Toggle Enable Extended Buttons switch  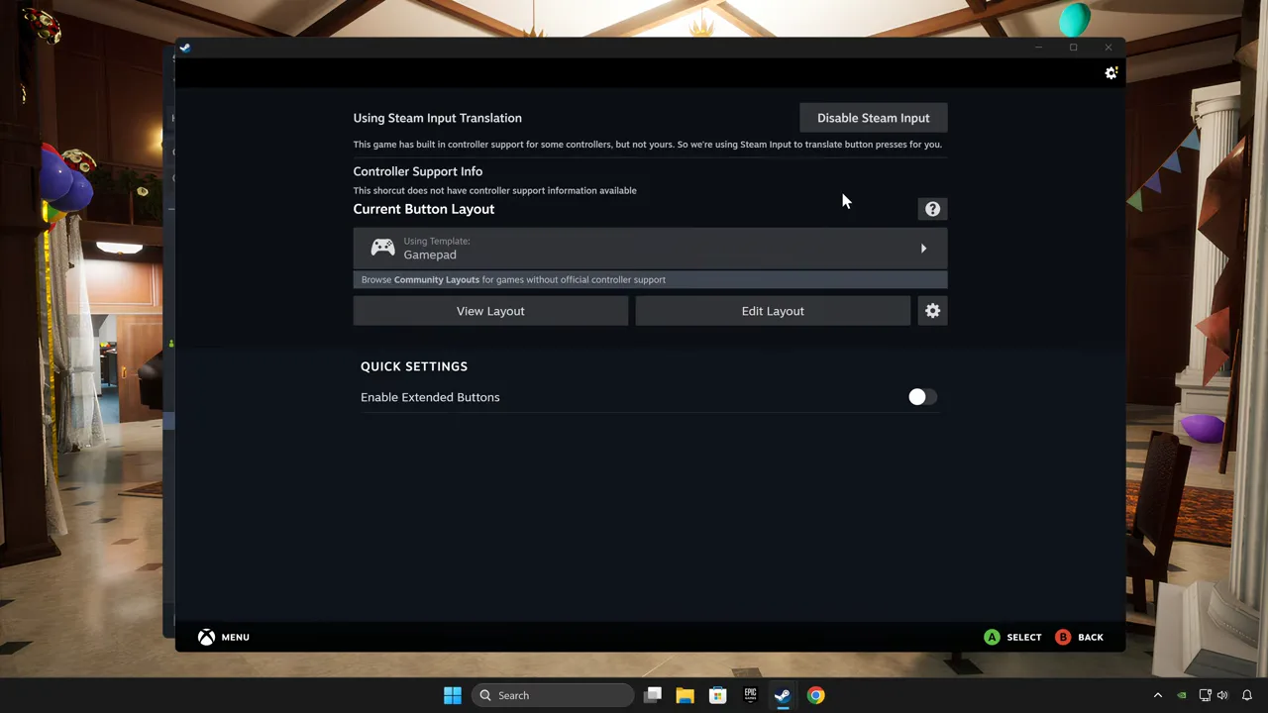coord(922,397)
